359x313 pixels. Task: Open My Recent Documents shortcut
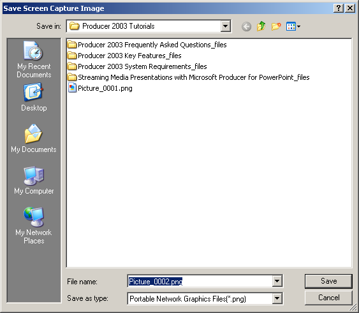(34, 59)
